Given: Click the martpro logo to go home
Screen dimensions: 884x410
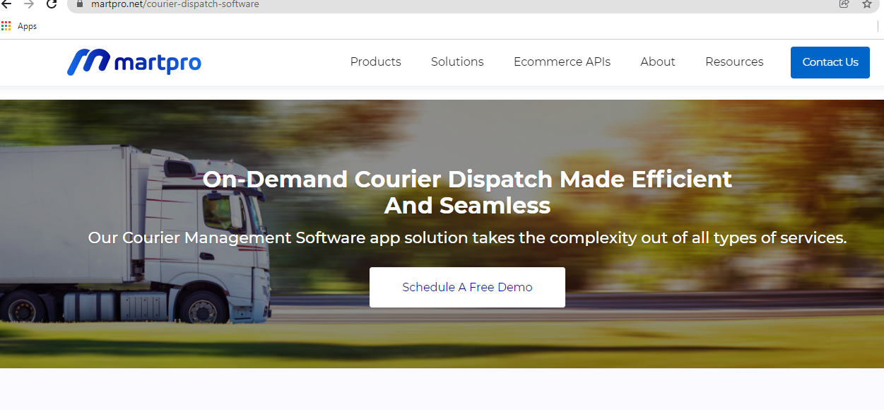Looking at the screenshot, I should tap(134, 61).
